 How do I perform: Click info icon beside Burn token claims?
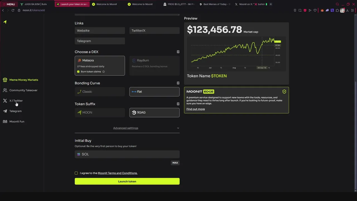click(103, 72)
